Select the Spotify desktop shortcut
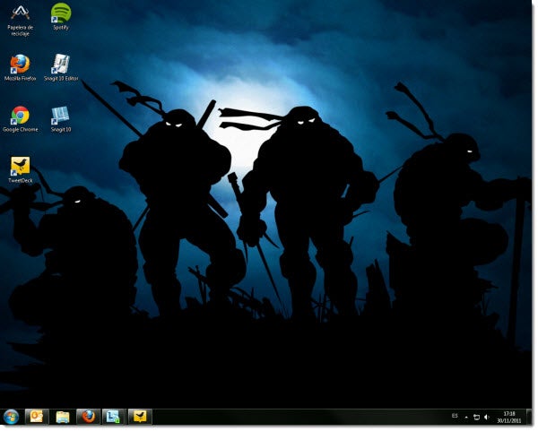Viewport: 538px width, 431px height. pyautogui.click(x=61, y=16)
